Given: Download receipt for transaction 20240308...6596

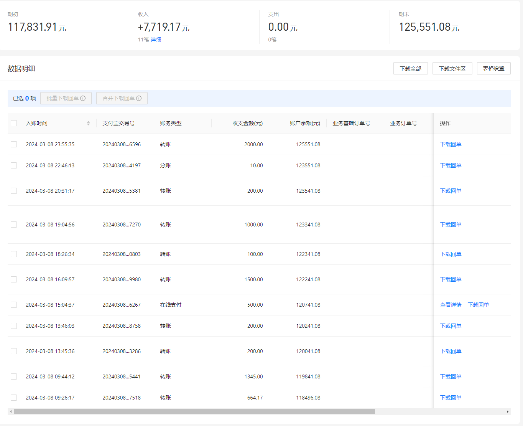Looking at the screenshot, I should (451, 144).
